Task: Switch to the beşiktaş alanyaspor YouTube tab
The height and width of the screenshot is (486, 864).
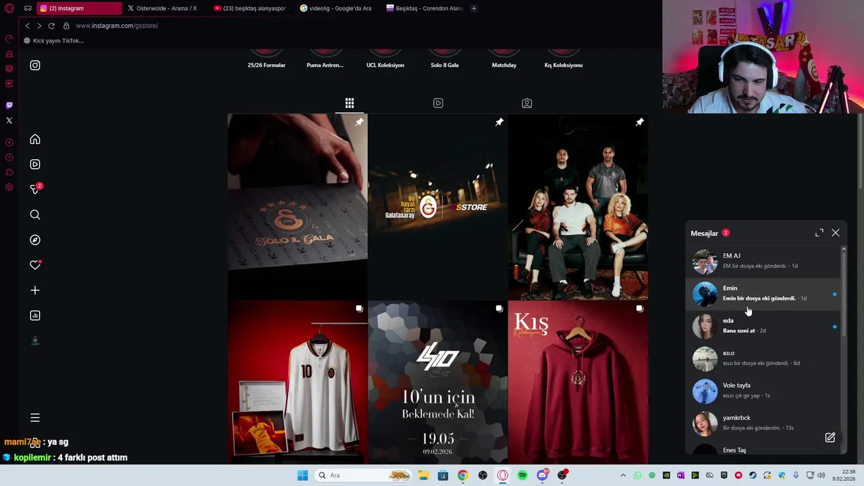Action: 251,9
